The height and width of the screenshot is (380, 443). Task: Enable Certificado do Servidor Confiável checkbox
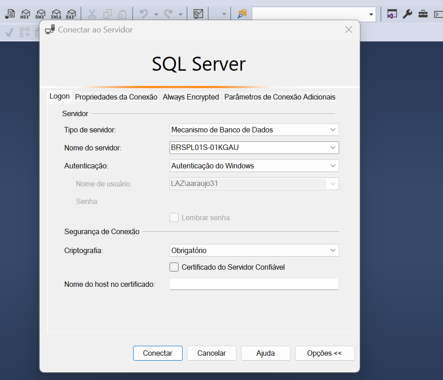point(174,267)
